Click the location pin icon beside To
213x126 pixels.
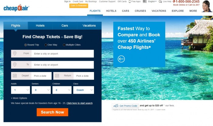tap(15, 64)
